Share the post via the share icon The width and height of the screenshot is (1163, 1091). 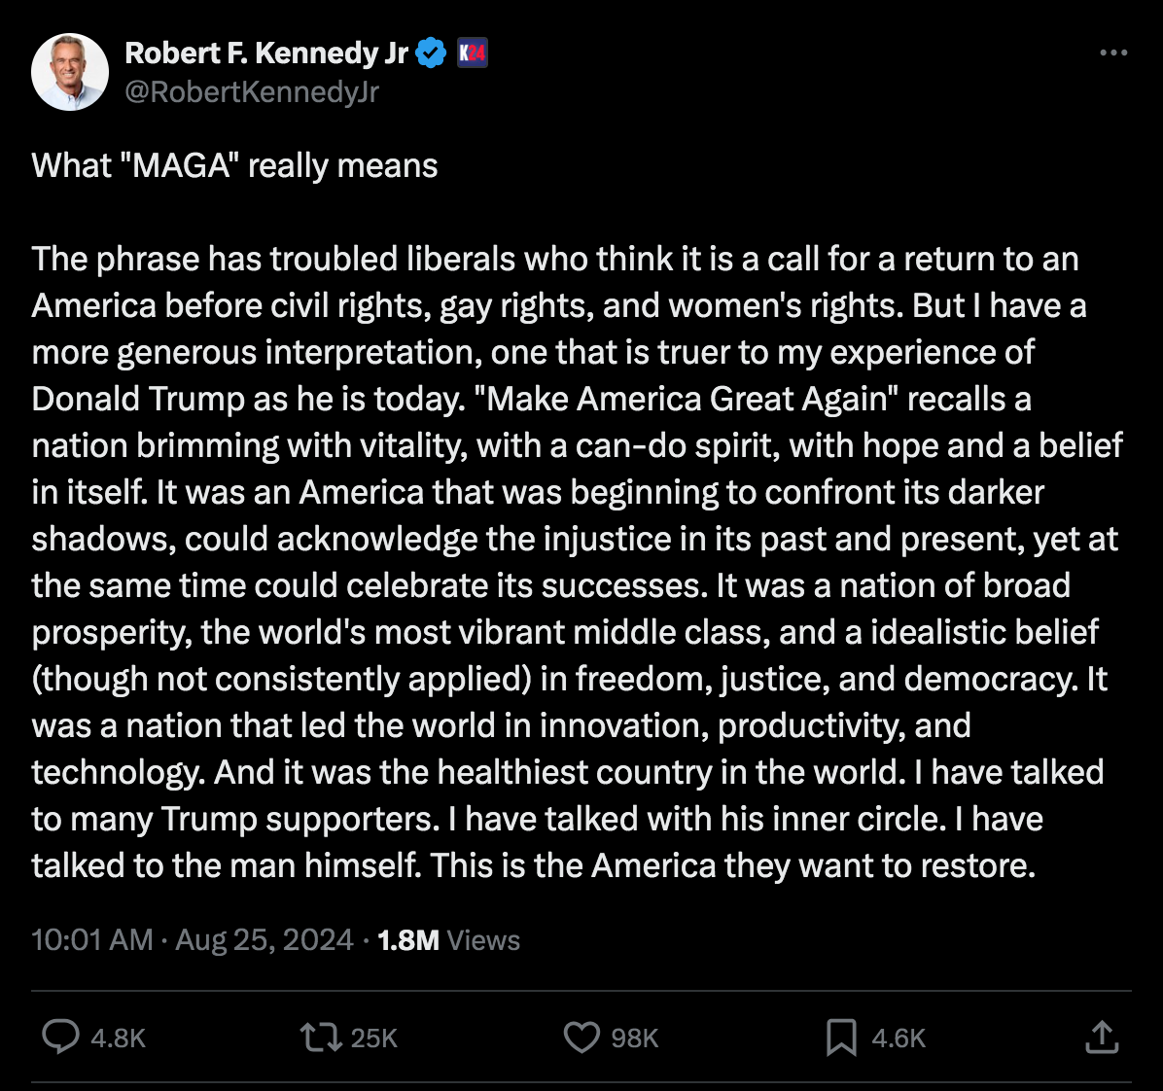(x=1102, y=1037)
